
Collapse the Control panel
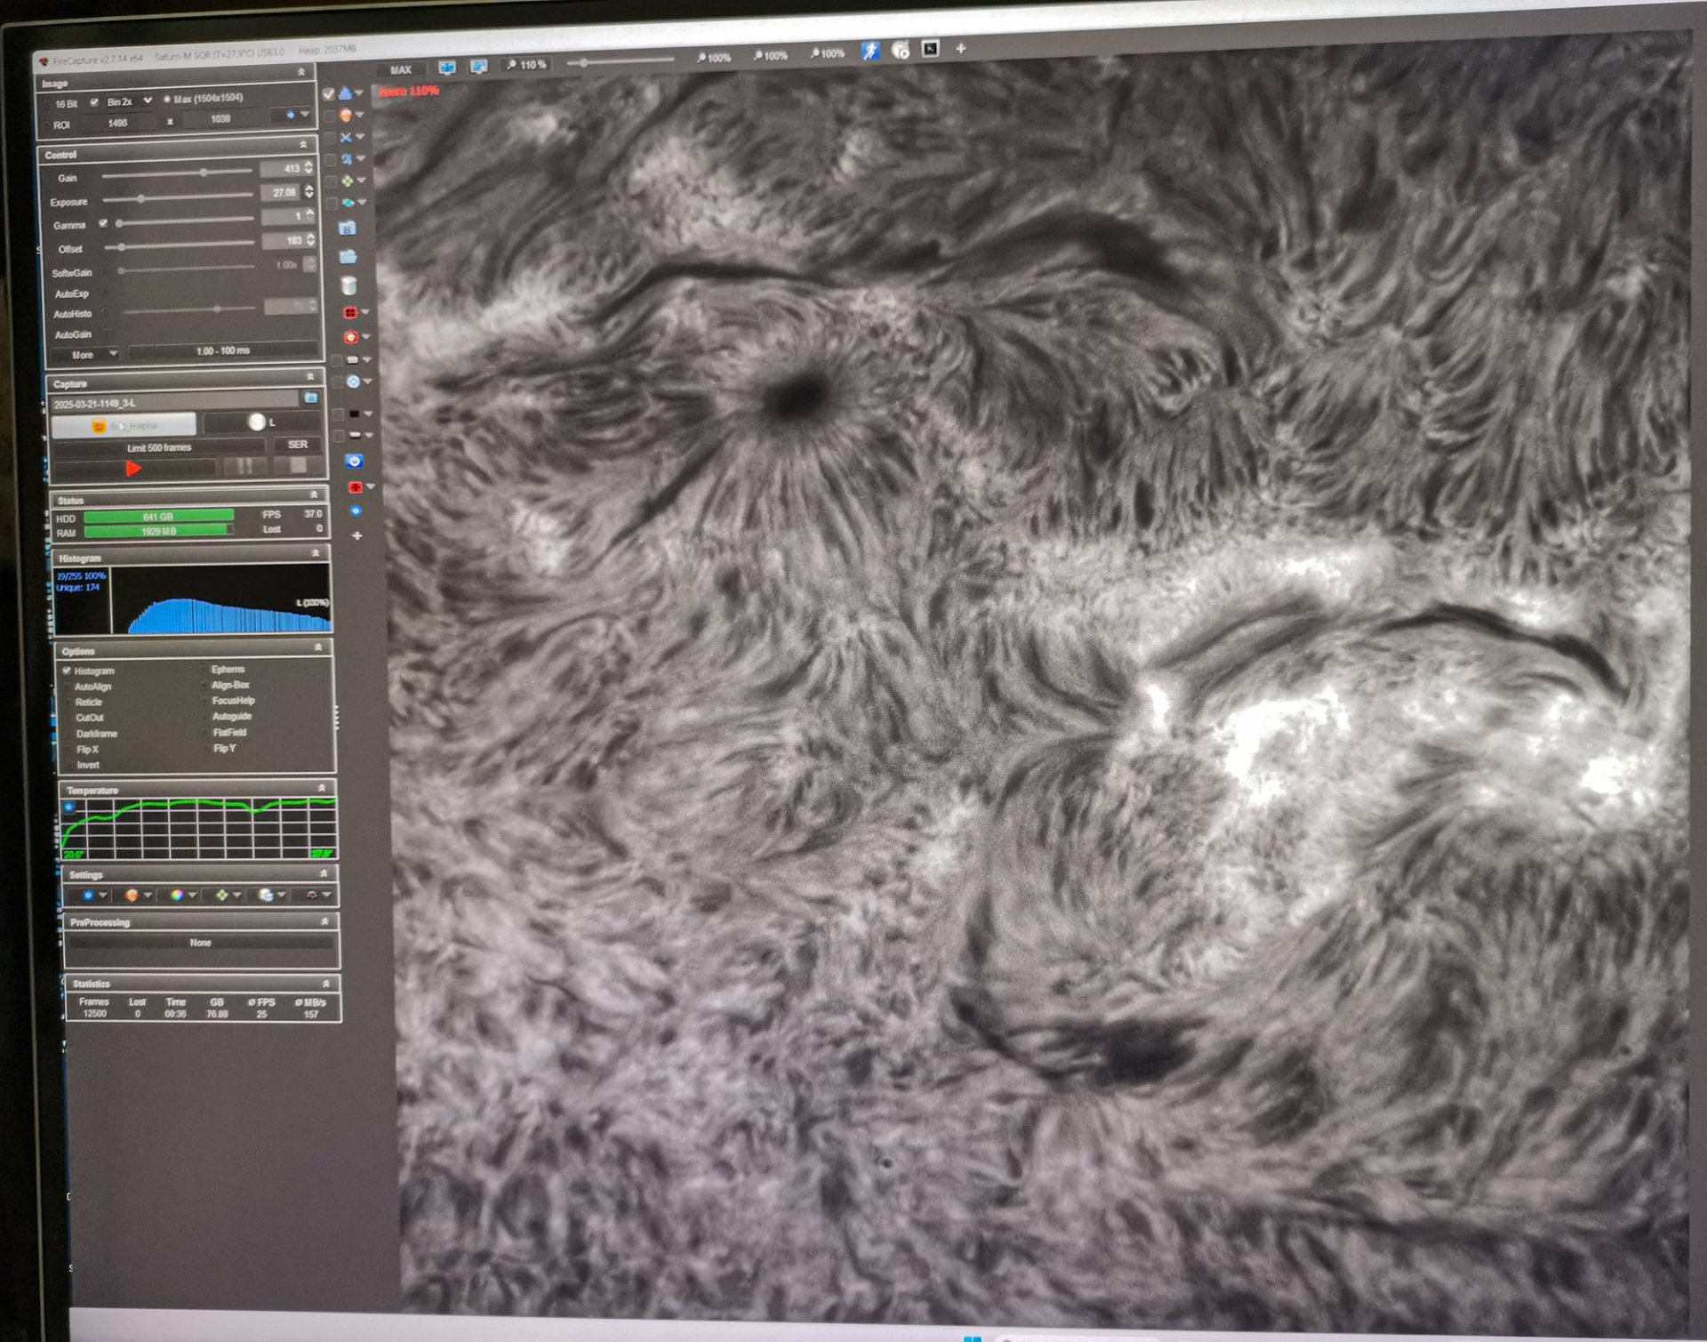(303, 144)
